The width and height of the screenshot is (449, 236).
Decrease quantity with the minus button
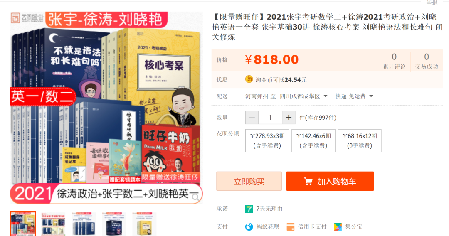252,118
